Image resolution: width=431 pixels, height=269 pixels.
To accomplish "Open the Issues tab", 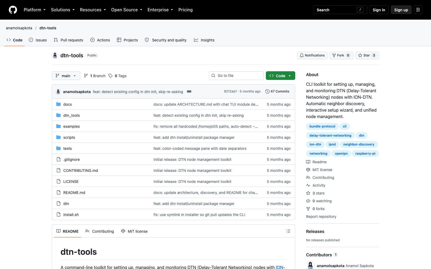I will [38, 40].
